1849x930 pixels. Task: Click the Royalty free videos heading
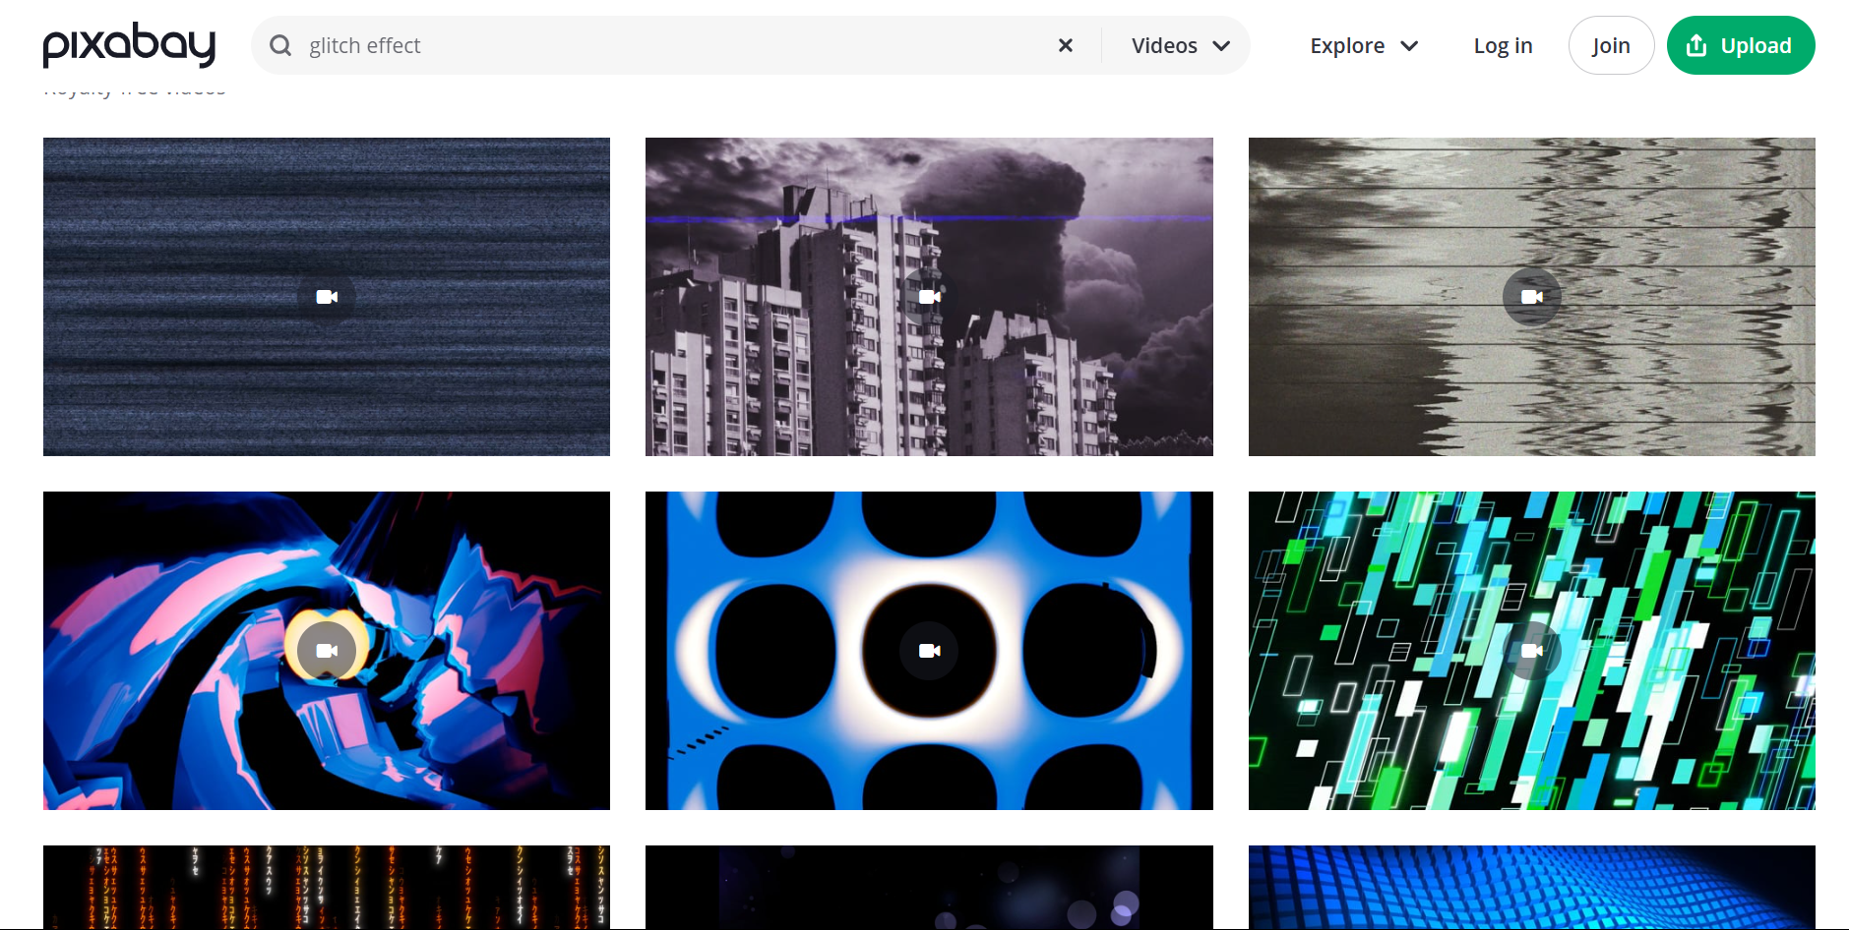tap(135, 87)
